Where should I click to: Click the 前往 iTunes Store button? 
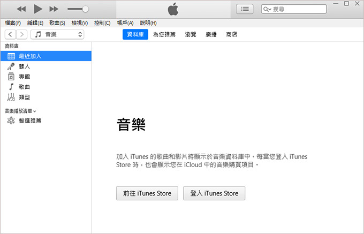coord(147,193)
